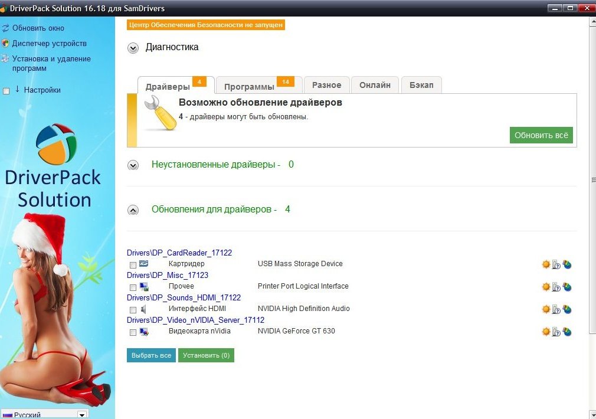Expand the Диагностика section chevron

click(133, 48)
